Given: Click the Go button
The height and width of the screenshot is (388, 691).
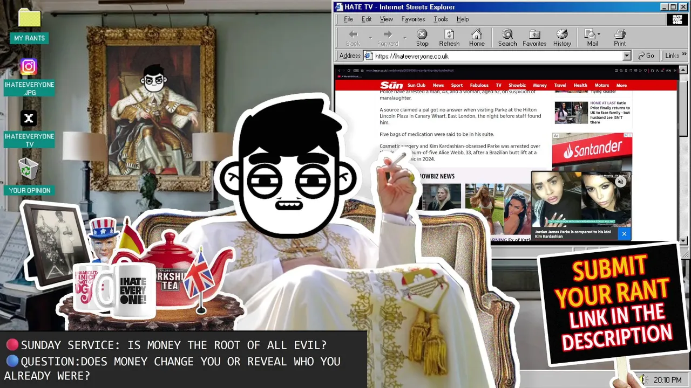Looking at the screenshot, I should click(646, 56).
